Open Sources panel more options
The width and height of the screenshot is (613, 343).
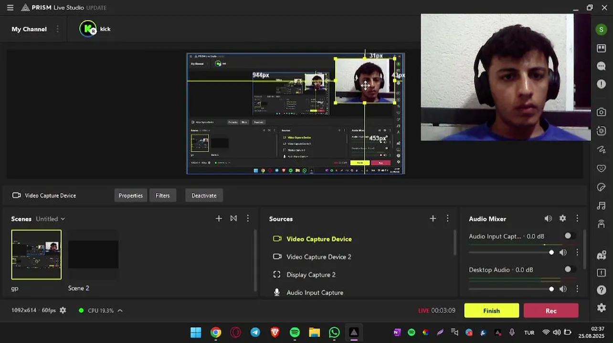447,218
